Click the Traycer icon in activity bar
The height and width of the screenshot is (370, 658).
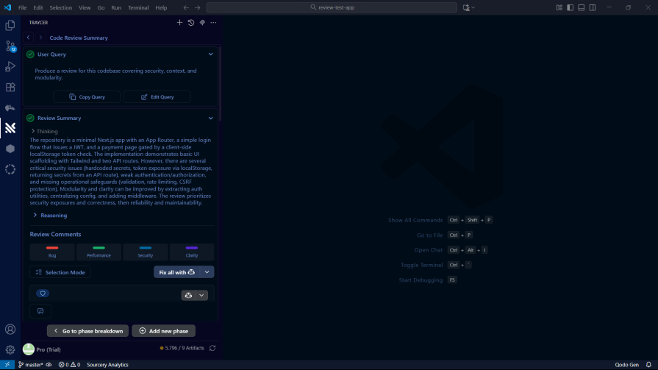(10, 128)
